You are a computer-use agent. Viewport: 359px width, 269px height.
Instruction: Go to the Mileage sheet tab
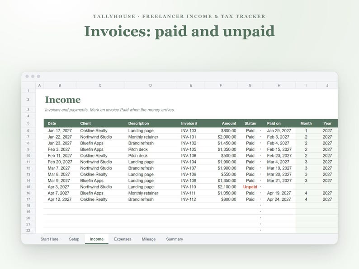149,239
